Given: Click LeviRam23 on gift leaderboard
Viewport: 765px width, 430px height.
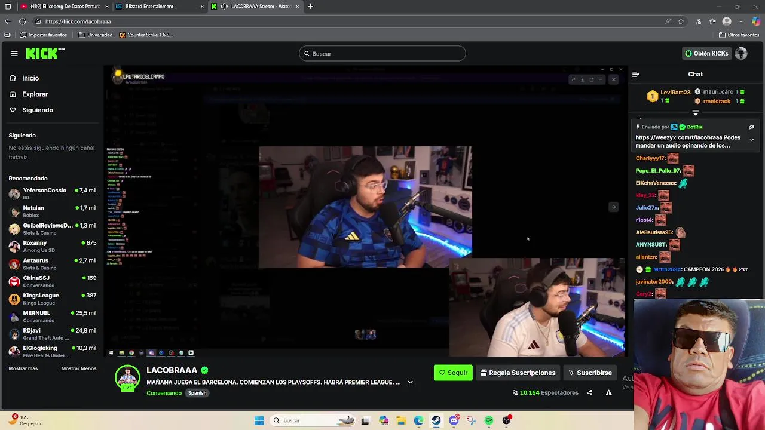Looking at the screenshot, I should pos(675,93).
